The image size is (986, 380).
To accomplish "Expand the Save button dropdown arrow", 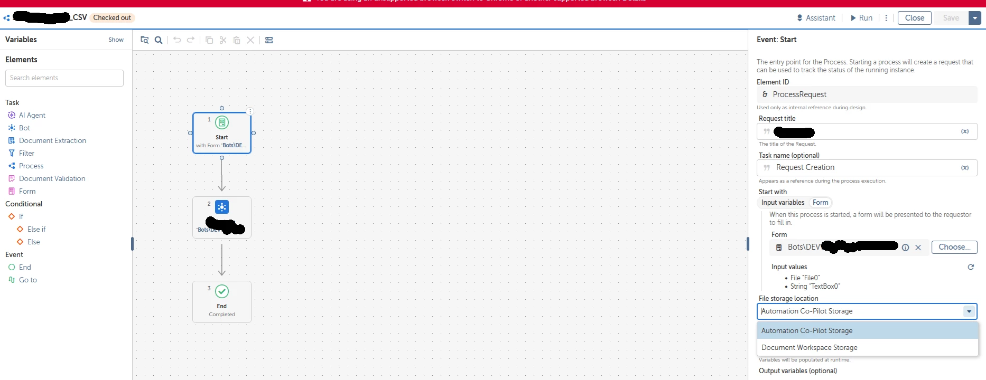I will 975,18.
